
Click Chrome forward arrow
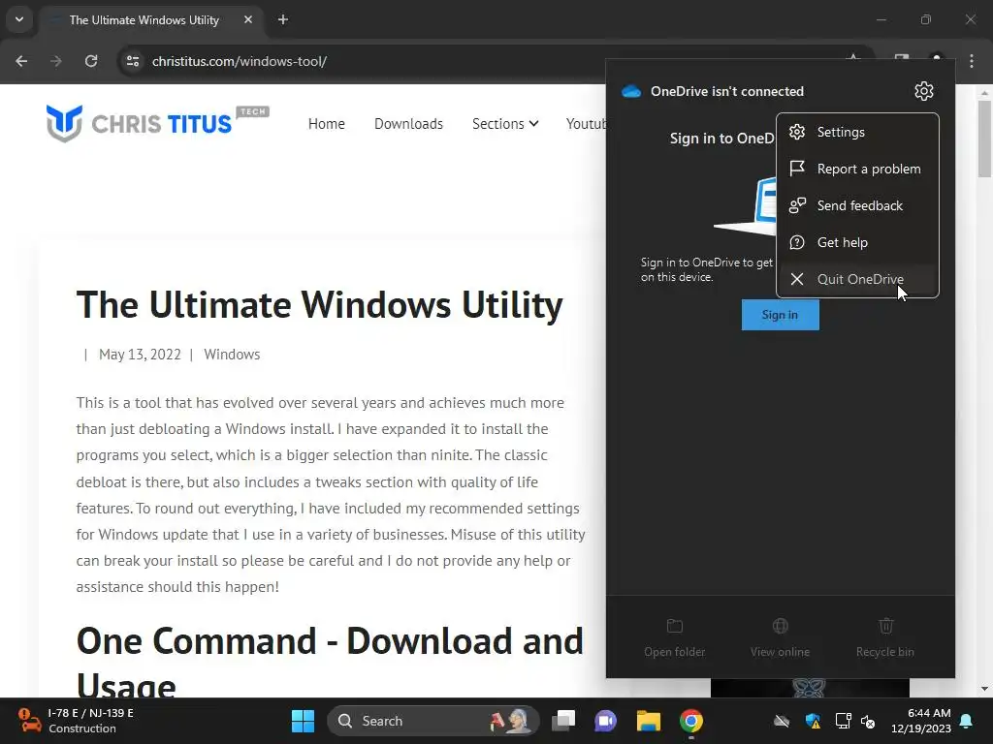click(x=56, y=61)
